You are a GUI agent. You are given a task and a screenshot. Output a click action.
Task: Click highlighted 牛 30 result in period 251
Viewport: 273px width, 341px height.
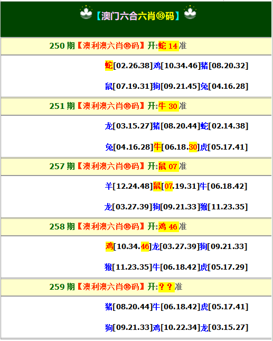pyautogui.click(x=168, y=106)
